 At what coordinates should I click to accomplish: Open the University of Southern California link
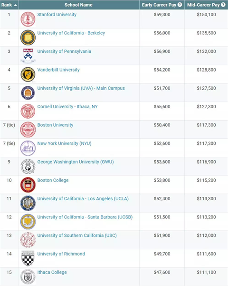pyautogui.click(x=77, y=235)
